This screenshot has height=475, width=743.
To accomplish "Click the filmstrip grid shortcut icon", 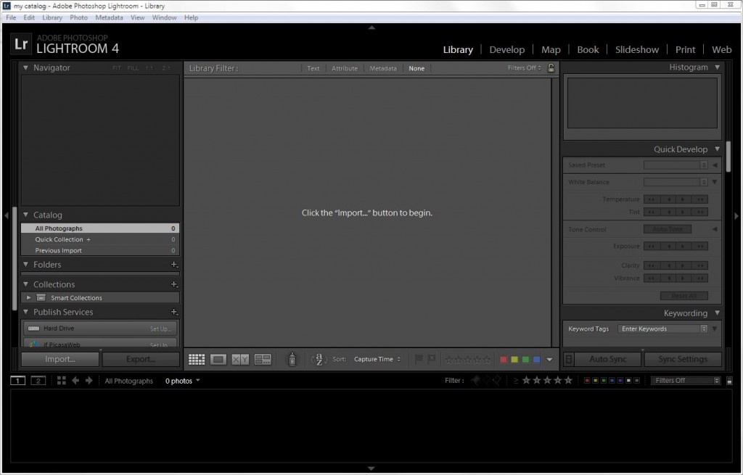I will pyautogui.click(x=61, y=380).
